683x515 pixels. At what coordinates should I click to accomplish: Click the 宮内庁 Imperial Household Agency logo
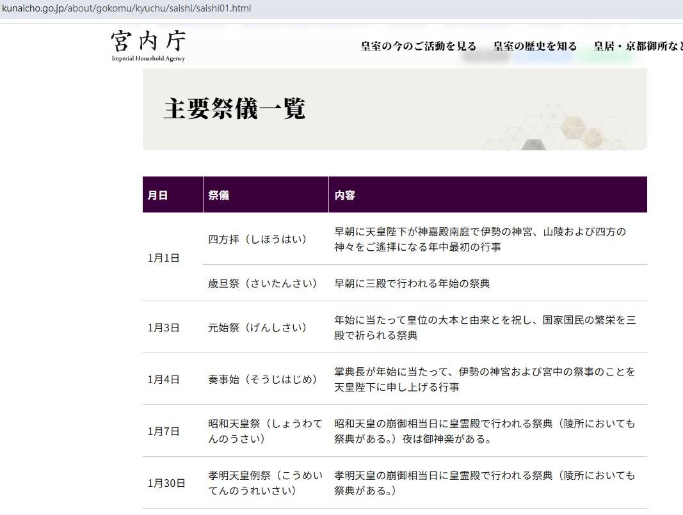pyautogui.click(x=148, y=46)
